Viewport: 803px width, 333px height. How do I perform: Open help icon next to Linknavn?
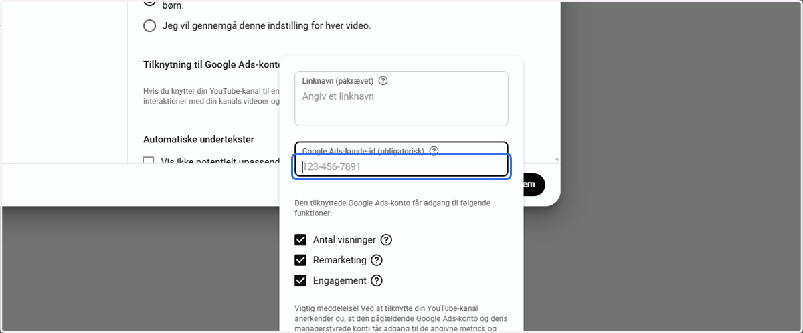click(x=383, y=81)
